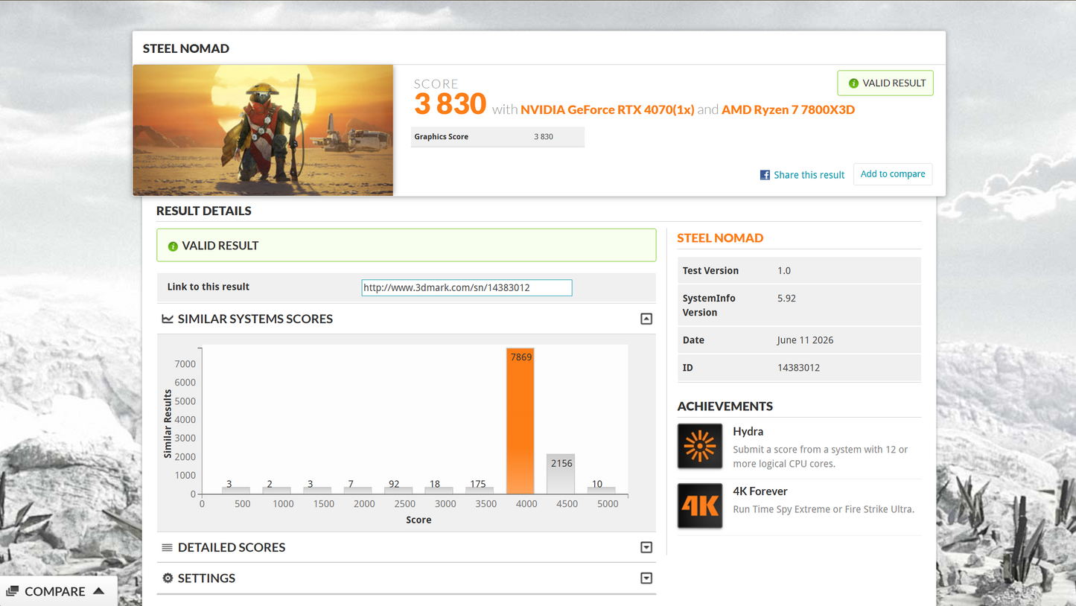The height and width of the screenshot is (606, 1076).
Task: Collapse the Similar Systems Scores section
Action: point(646,319)
